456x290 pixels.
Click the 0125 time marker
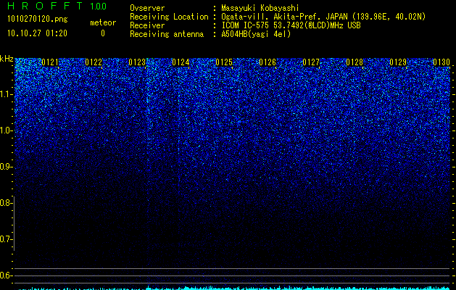pyautogui.click(x=224, y=62)
